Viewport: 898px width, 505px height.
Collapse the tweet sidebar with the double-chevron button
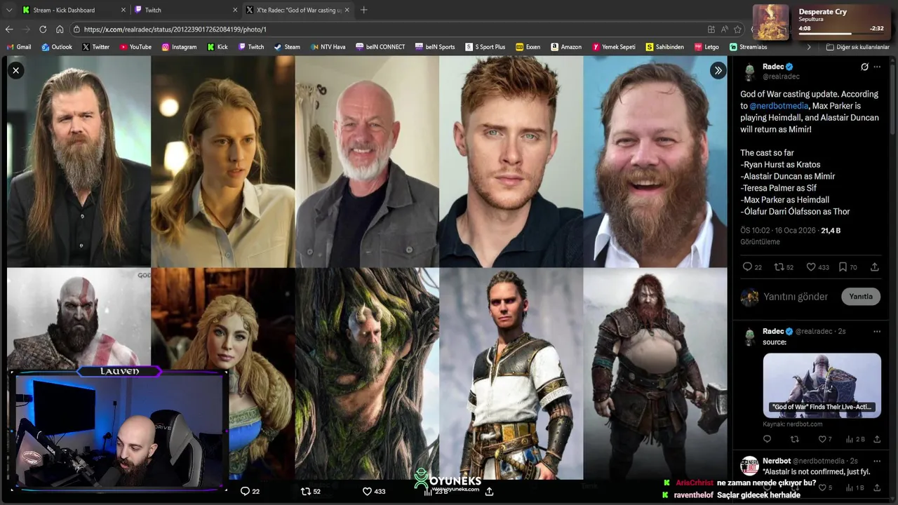pos(718,70)
